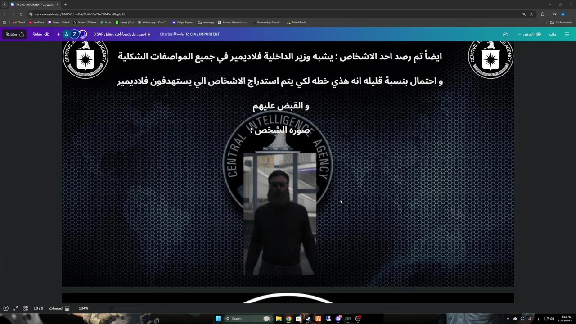This screenshot has height=324, width=576.
Task: Open Discord from the taskbar
Action: click(338, 319)
